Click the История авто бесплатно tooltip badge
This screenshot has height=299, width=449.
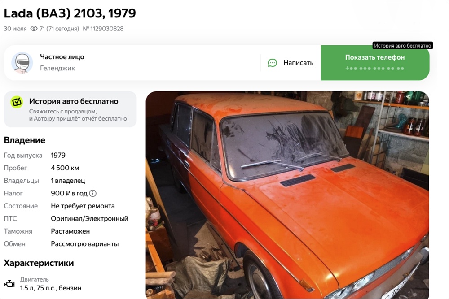click(403, 46)
